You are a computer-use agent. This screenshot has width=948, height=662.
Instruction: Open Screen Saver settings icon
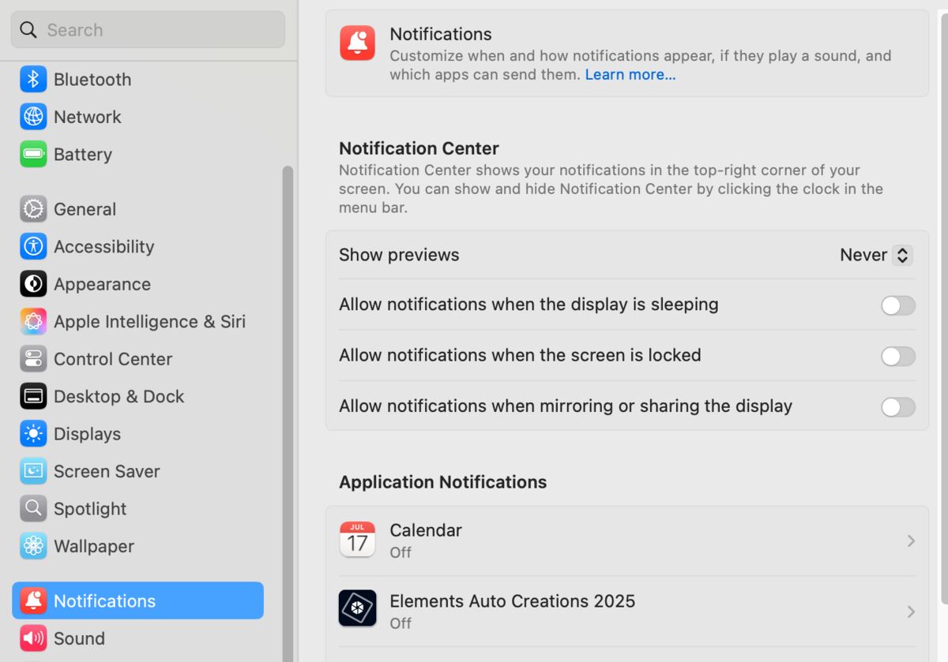(x=33, y=471)
